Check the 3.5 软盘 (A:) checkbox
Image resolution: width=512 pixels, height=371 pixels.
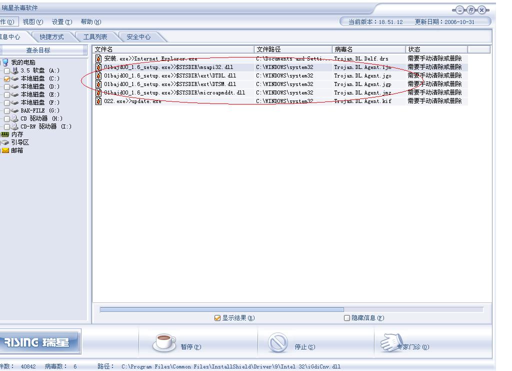coord(7,70)
